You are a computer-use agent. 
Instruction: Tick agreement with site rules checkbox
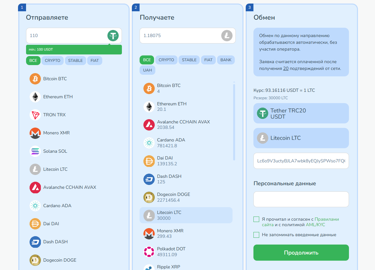pyautogui.click(x=256, y=219)
